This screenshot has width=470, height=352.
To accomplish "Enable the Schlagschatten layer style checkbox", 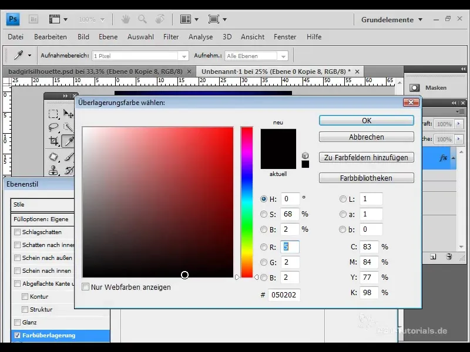I will coord(18,232).
